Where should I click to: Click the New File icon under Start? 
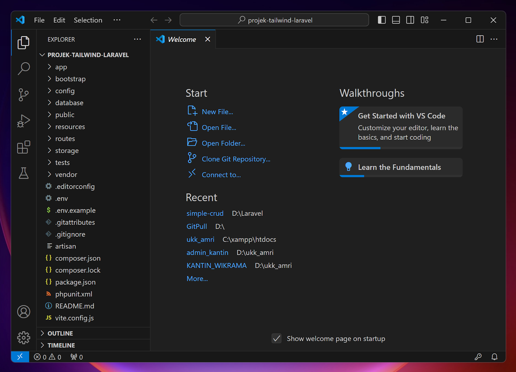click(x=192, y=110)
